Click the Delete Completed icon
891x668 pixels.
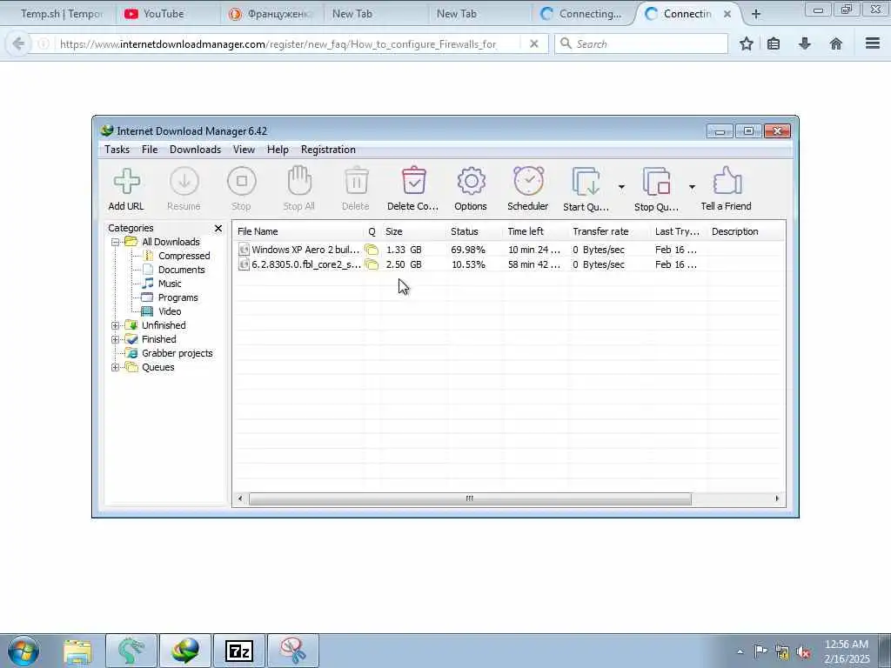pyautogui.click(x=413, y=181)
